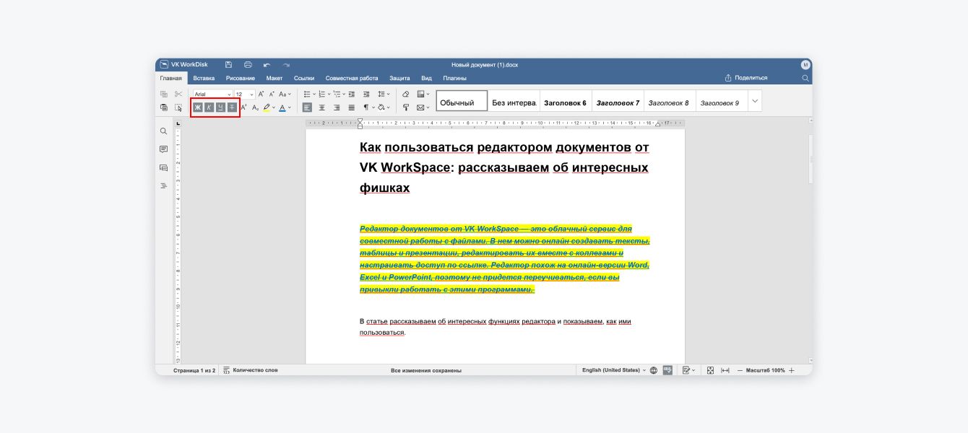The image size is (968, 433).
Task: Click the copy style paint roller icon
Action: click(x=405, y=108)
